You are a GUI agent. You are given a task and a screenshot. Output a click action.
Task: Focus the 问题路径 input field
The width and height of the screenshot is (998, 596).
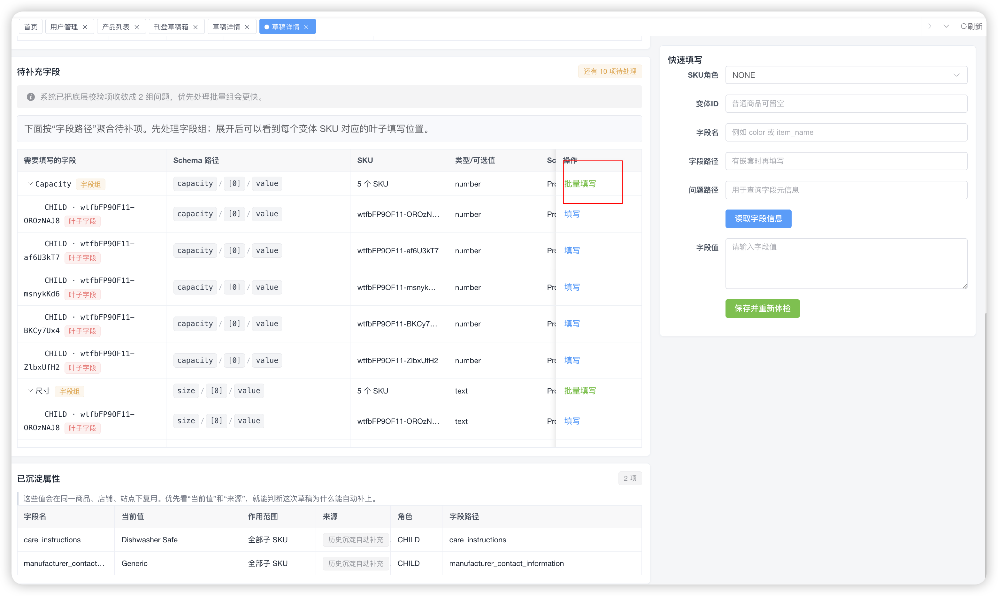tap(846, 190)
